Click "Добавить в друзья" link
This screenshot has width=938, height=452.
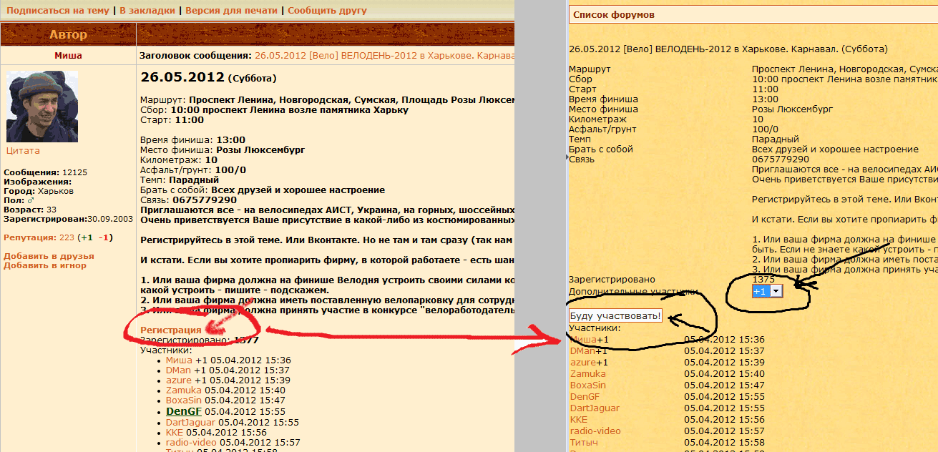coord(49,256)
